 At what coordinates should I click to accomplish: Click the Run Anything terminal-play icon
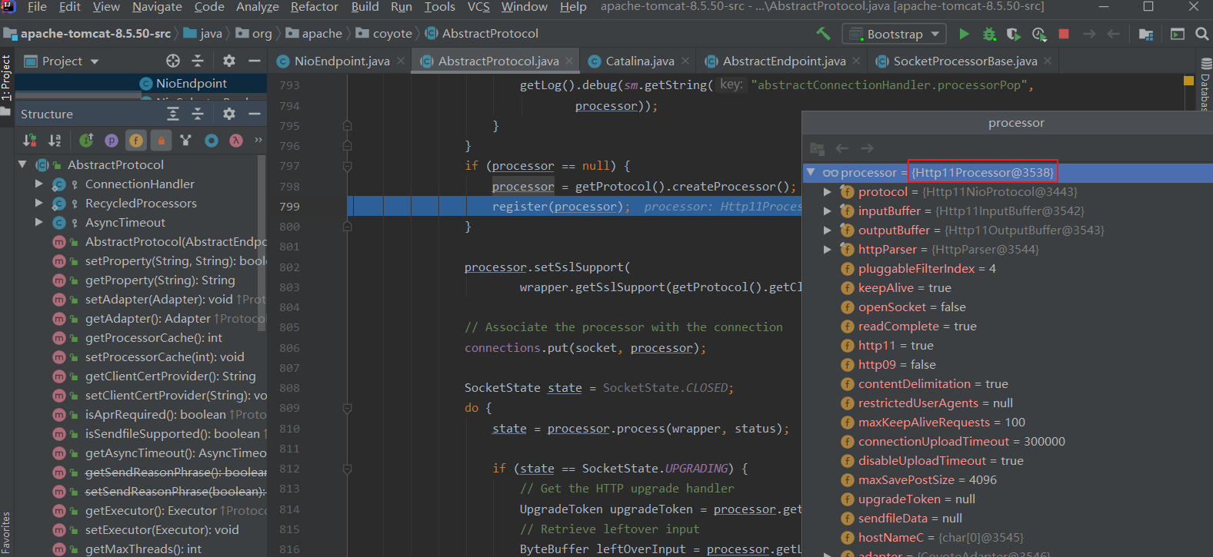[1178, 34]
